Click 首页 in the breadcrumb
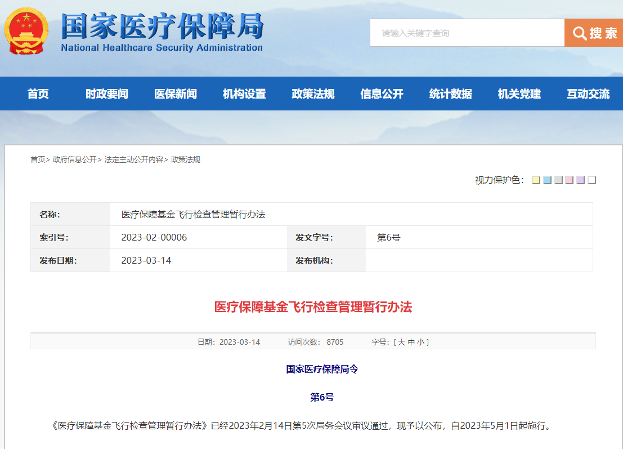This screenshot has width=623, height=449. (x=38, y=159)
